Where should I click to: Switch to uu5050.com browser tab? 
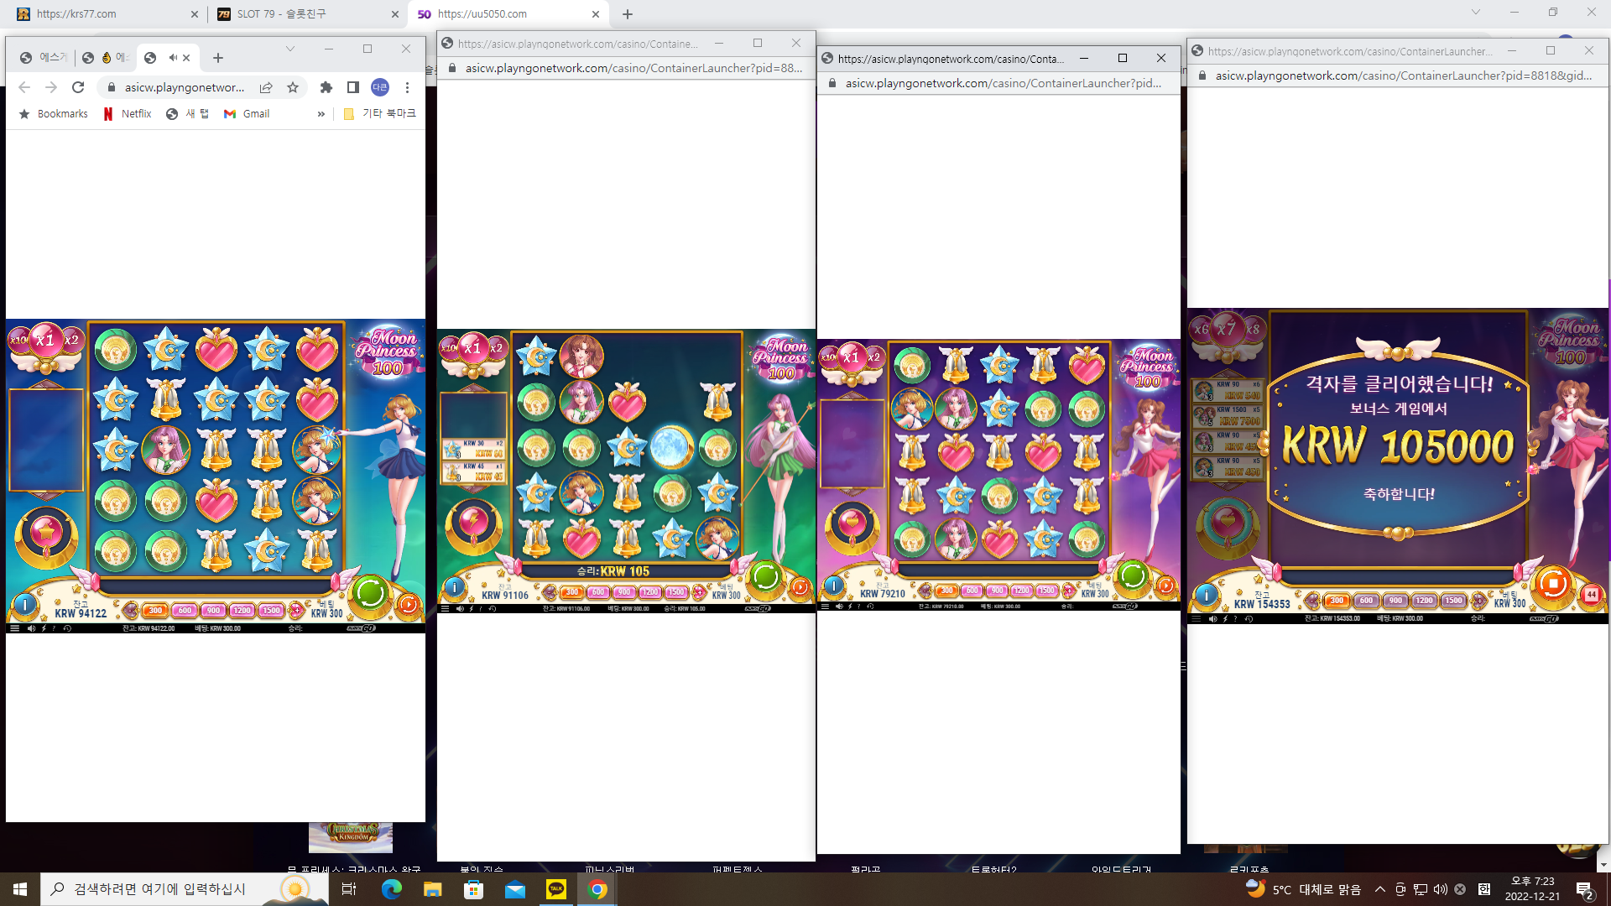[508, 14]
